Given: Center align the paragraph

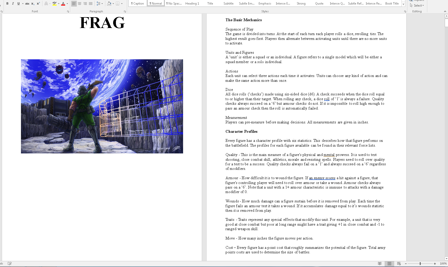Looking at the screenshot, I should [80, 4].
